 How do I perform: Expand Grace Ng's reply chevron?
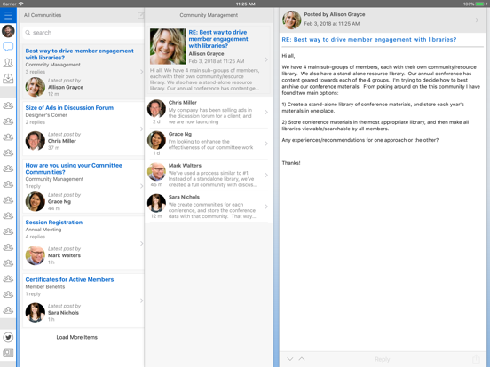point(266,144)
